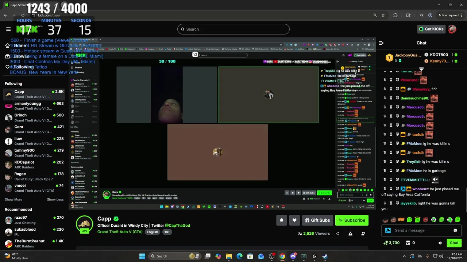
Task: Click the Gift Subs button
Action: point(317,220)
